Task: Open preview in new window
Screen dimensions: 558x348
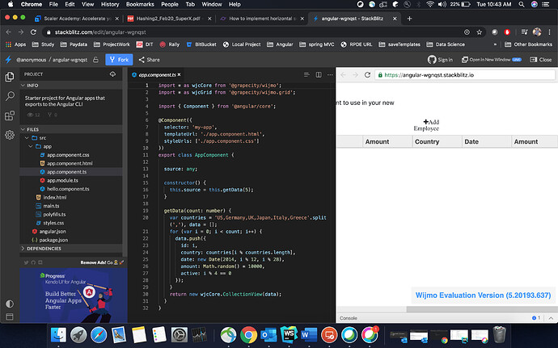Action: coord(492,60)
